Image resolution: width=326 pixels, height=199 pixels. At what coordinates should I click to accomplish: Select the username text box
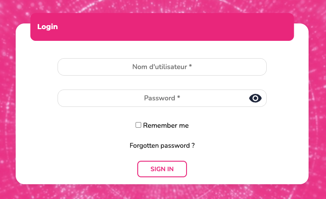(x=162, y=67)
